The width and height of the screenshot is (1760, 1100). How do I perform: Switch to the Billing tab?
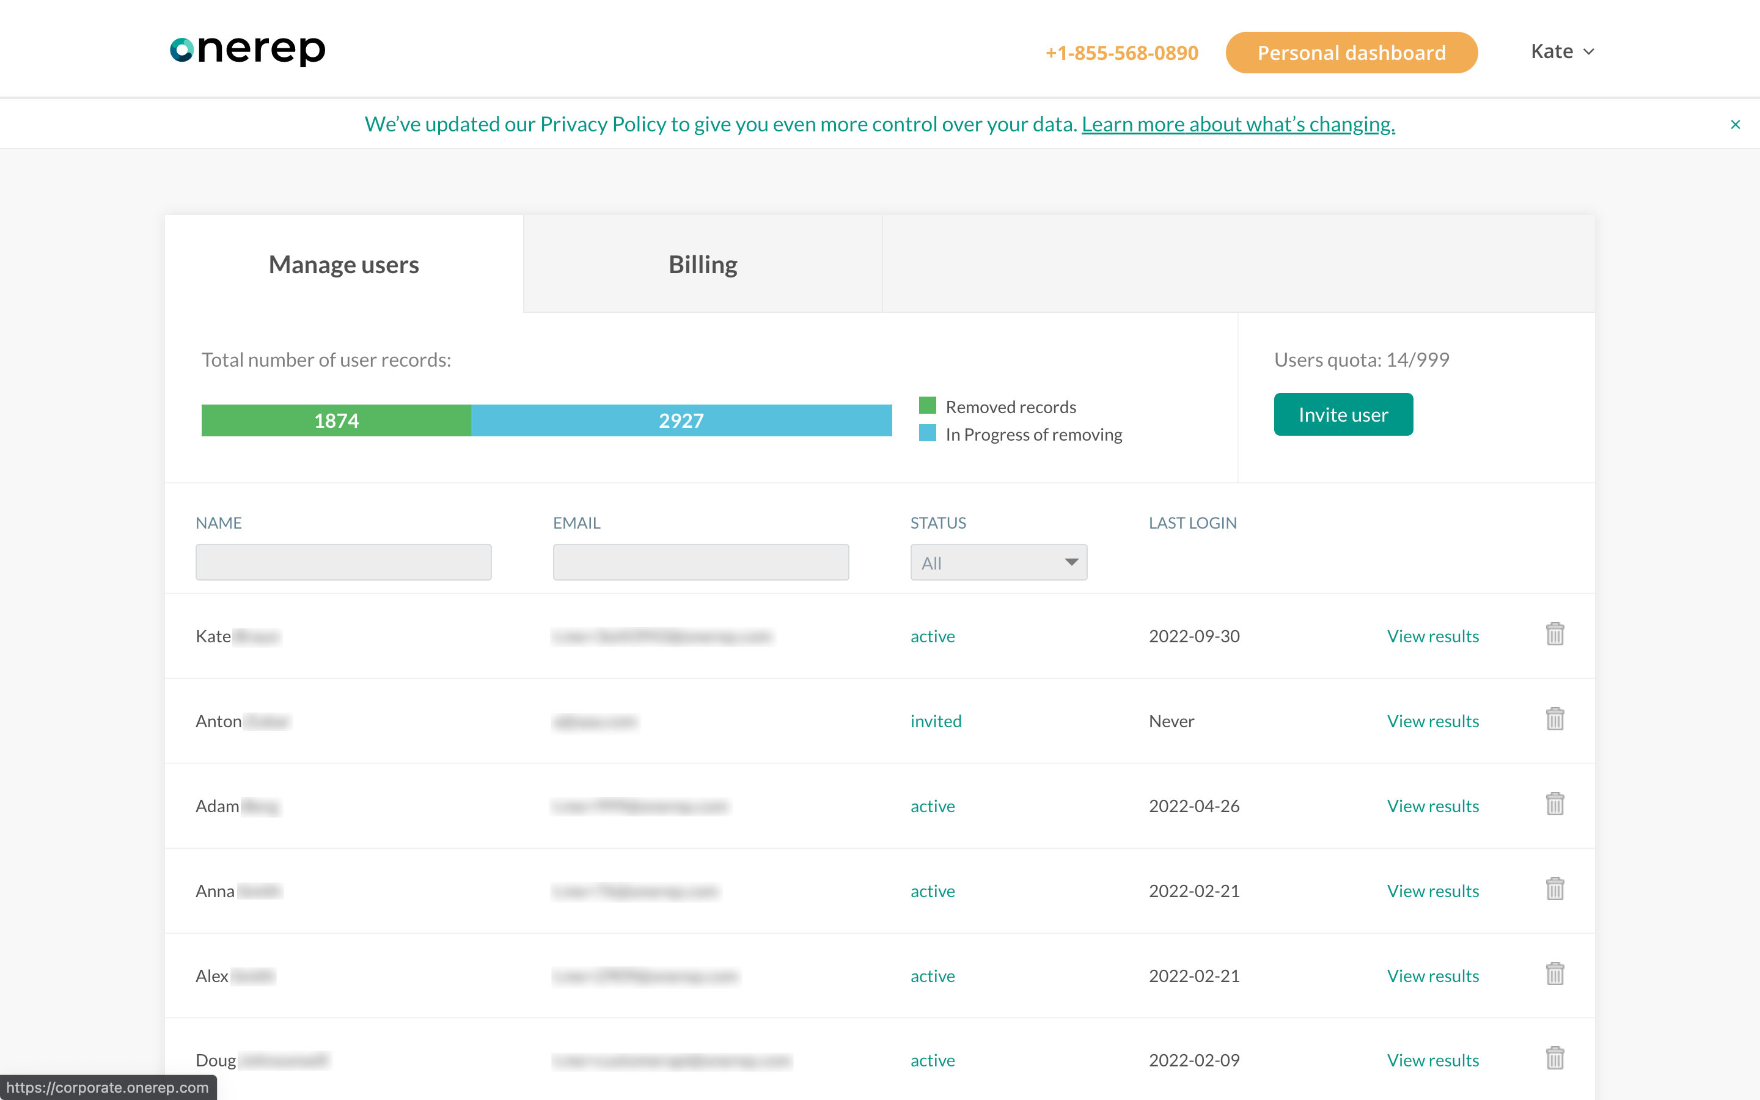702,263
